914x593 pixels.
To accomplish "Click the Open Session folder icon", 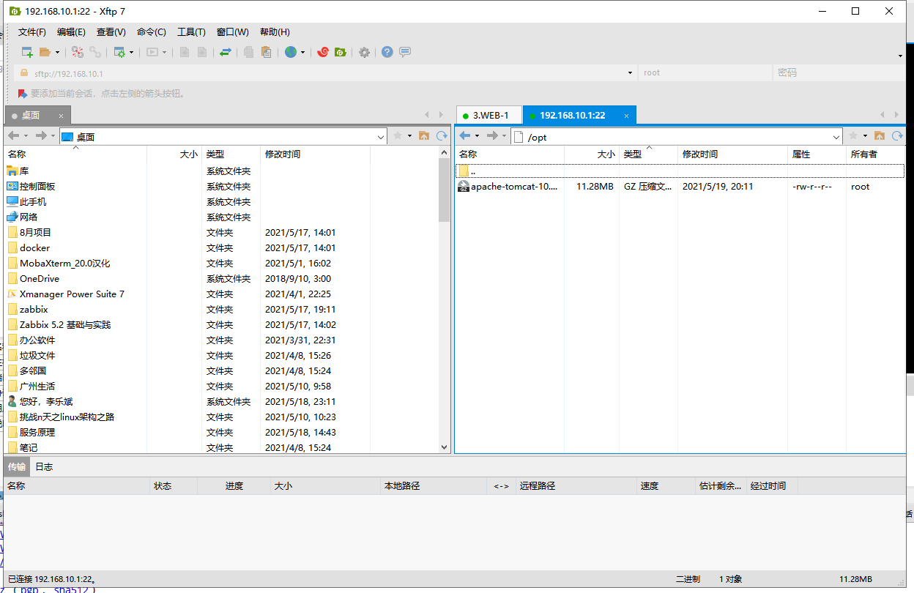I will click(45, 52).
